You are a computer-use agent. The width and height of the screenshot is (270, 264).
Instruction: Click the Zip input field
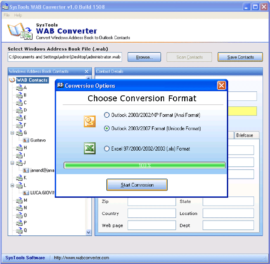(x=152, y=201)
